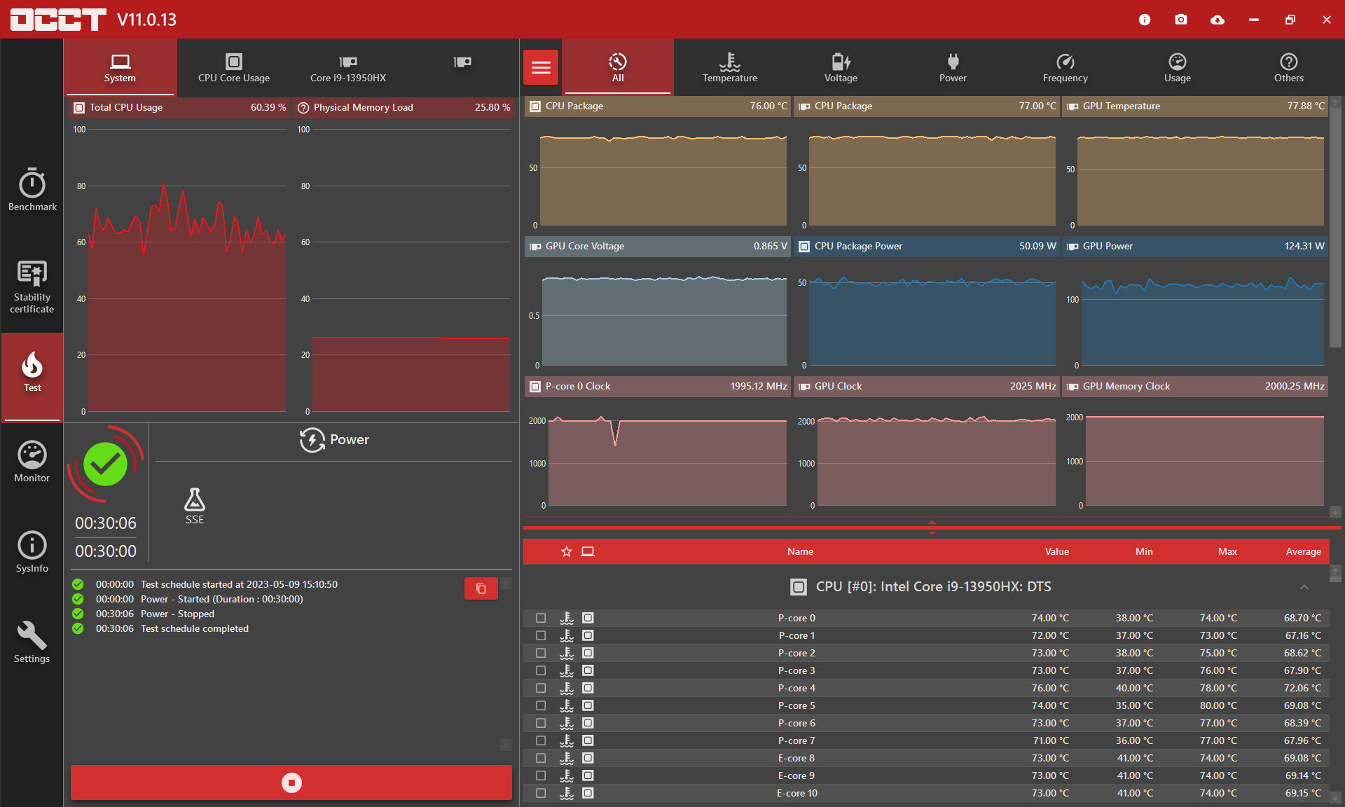Expand the graphs panel with the up arrow
Image resolution: width=1345 pixels, height=807 pixels.
pyautogui.click(x=932, y=522)
